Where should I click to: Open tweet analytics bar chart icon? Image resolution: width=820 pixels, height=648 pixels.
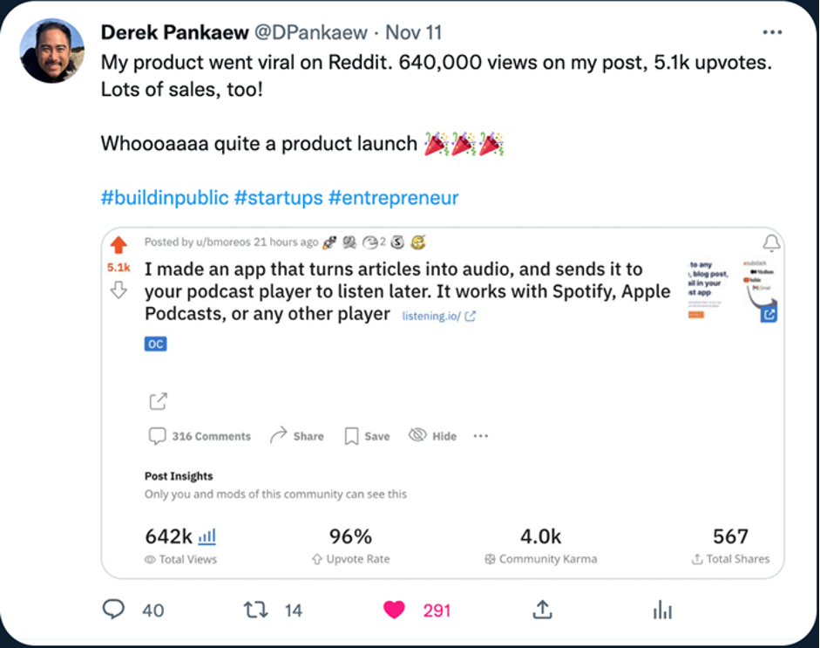[x=662, y=610]
